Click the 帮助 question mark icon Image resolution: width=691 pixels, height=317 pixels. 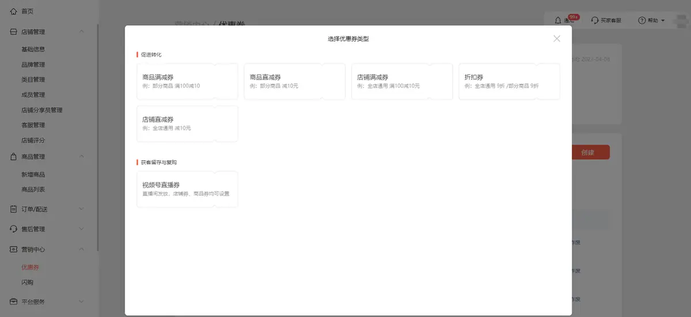coord(641,20)
